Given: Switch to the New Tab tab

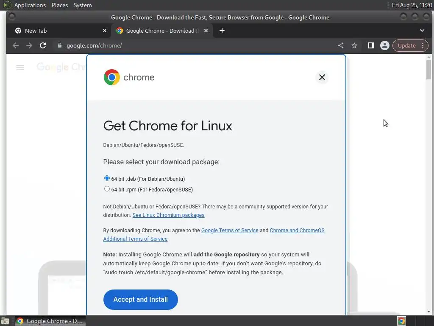Looking at the screenshot, I should click(58, 31).
